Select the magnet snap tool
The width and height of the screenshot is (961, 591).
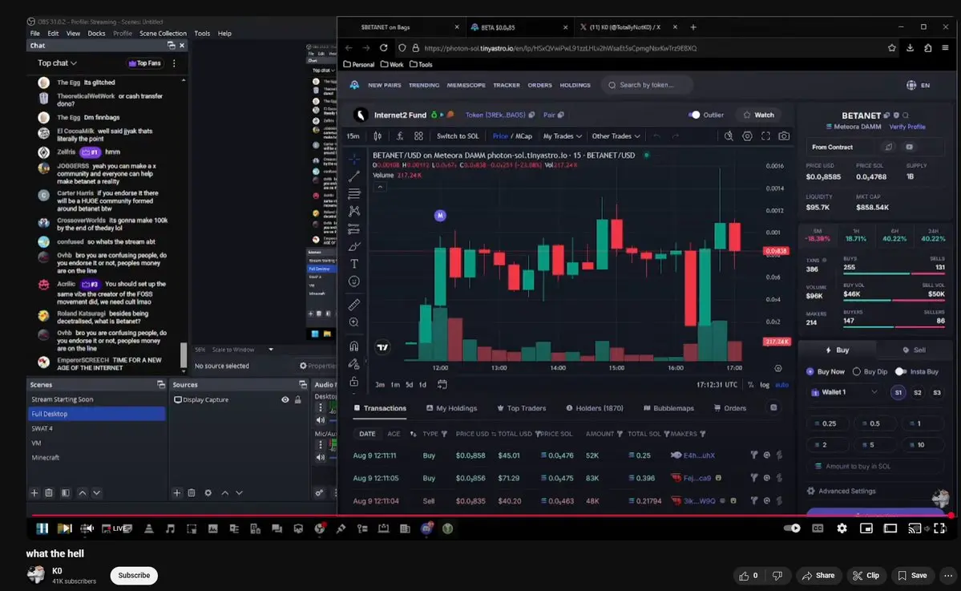(353, 346)
